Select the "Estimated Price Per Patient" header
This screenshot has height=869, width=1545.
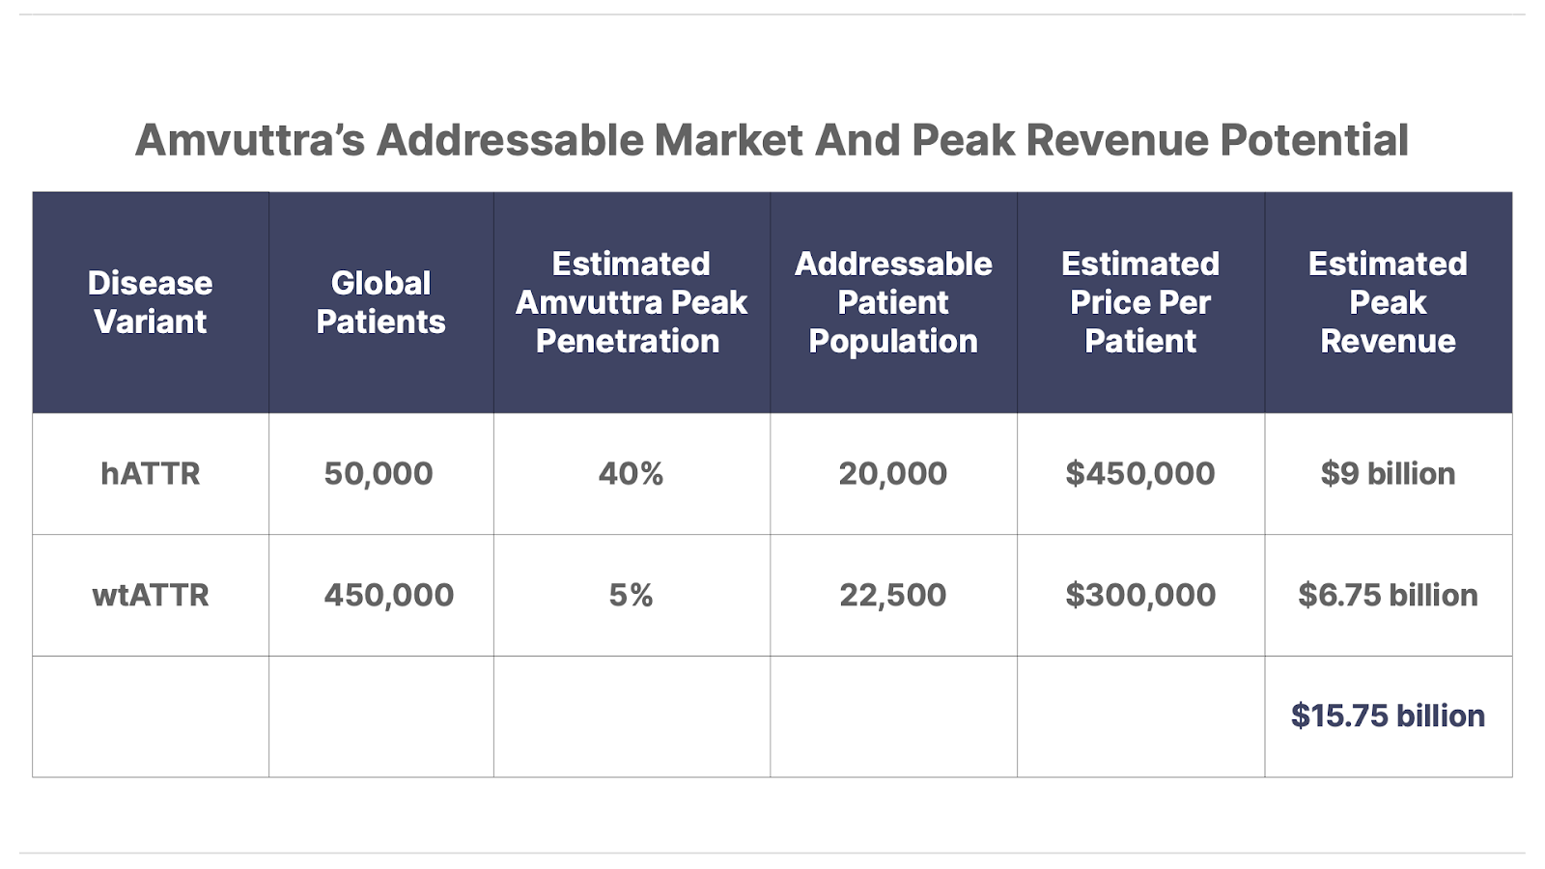(1140, 302)
